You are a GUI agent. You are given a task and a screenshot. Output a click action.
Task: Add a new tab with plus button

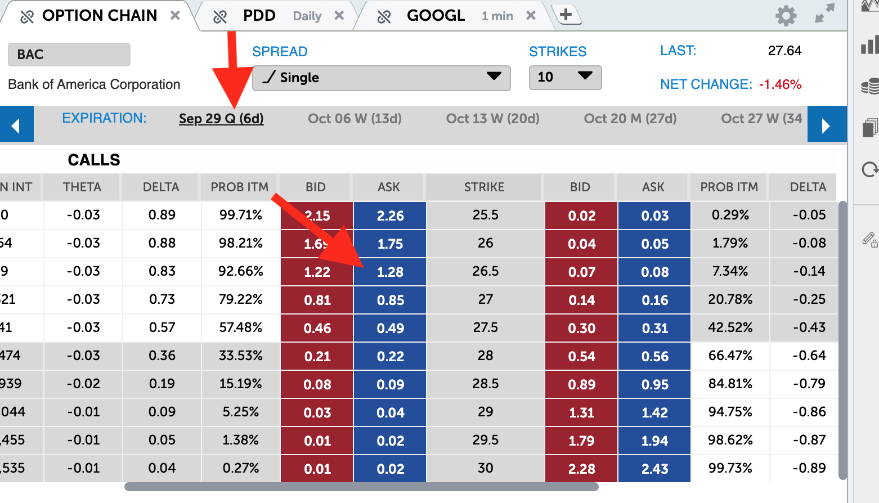click(x=566, y=15)
